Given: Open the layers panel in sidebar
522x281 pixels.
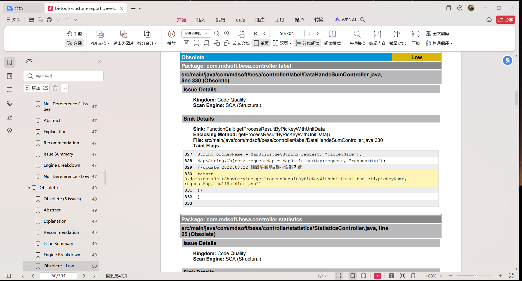Looking at the screenshot, I should (x=10, y=131).
